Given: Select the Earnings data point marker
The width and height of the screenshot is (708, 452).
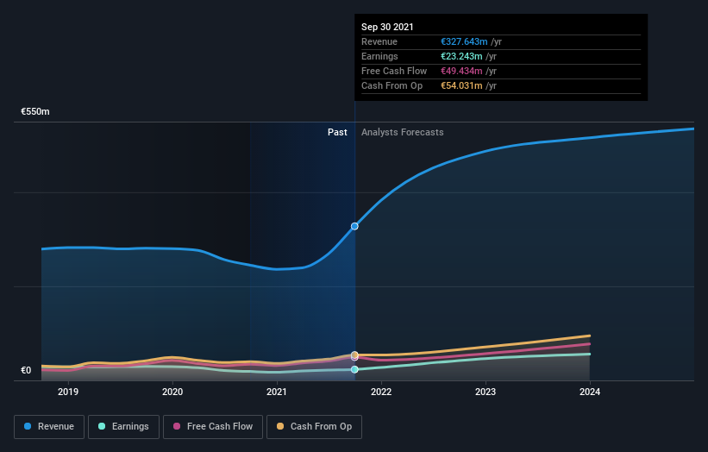Looking at the screenshot, I should pos(354,369).
